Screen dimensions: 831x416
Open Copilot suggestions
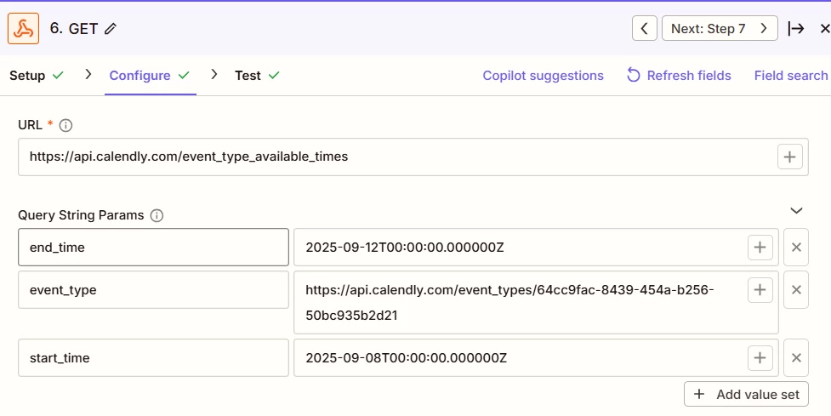[x=543, y=76]
